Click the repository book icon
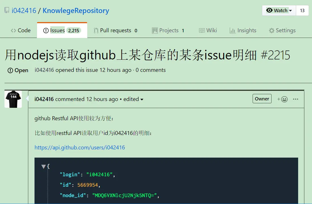The height and width of the screenshot is (204, 312). point(7,10)
